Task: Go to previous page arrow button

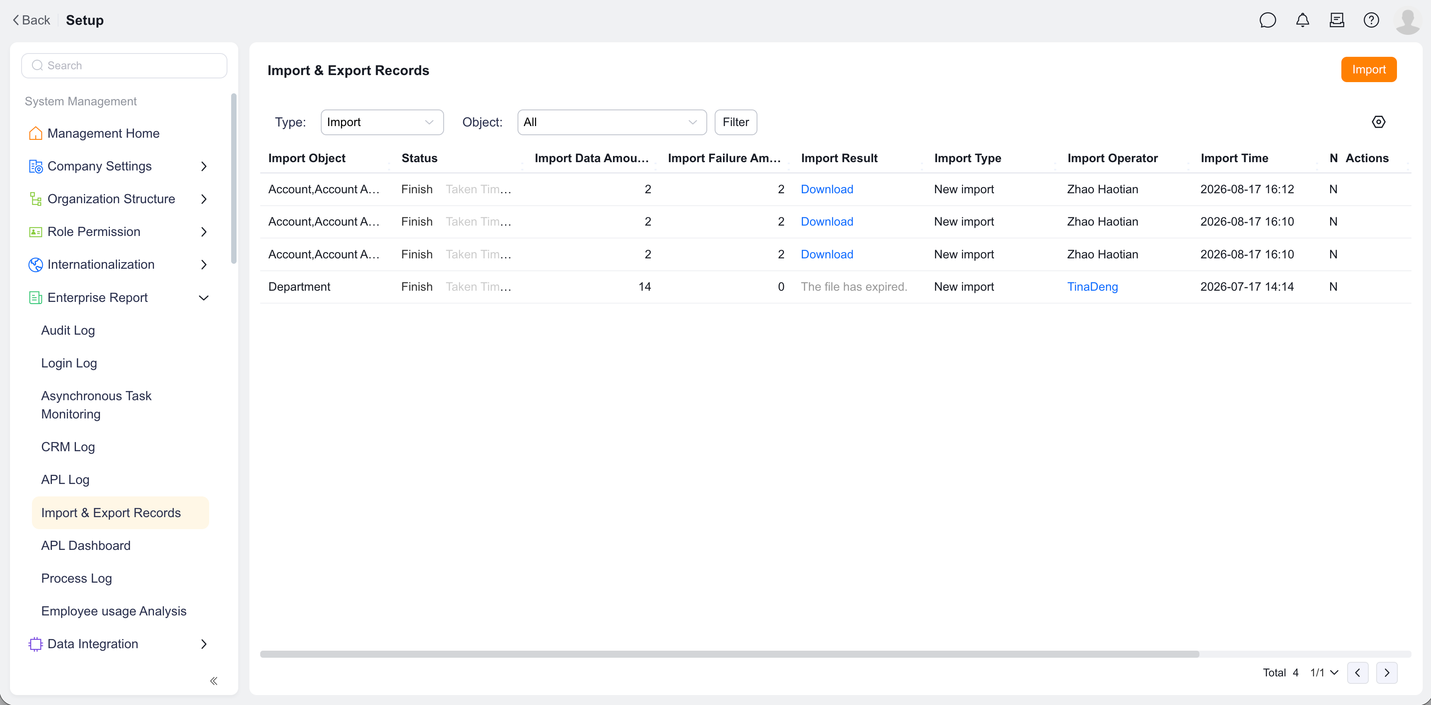Action: click(x=1358, y=672)
